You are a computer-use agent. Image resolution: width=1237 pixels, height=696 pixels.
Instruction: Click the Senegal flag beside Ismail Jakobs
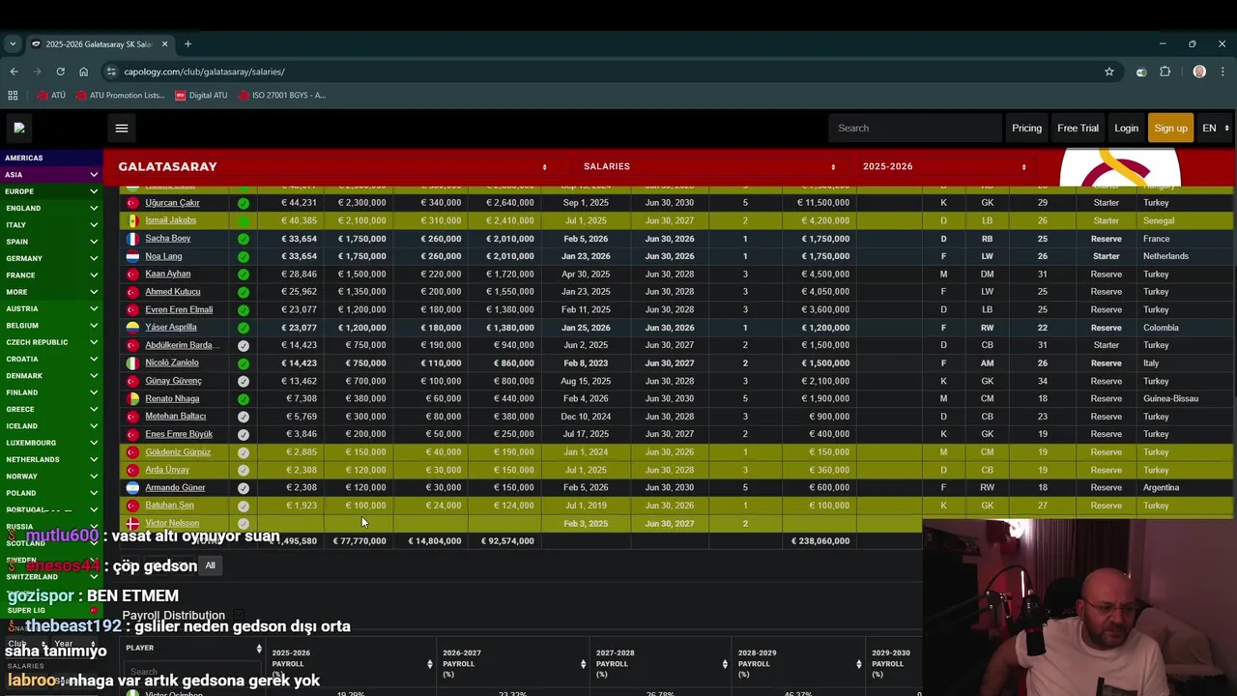pyautogui.click(x=132, y=220)
